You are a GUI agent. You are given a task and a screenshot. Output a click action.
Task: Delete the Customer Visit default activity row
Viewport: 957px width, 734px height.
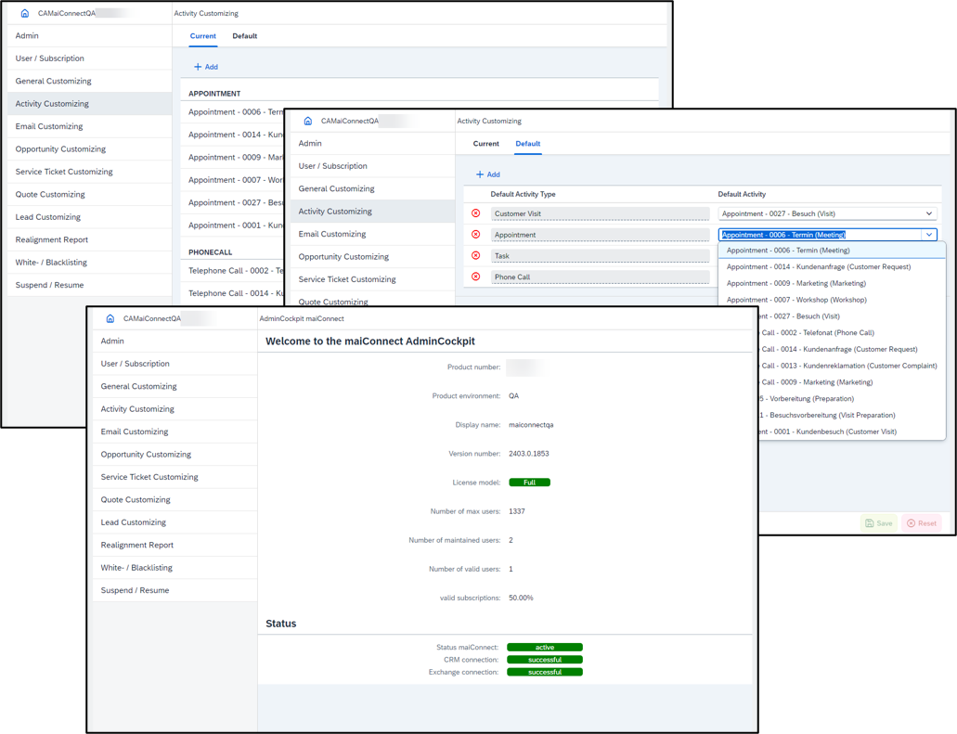click(x=476, y=213)
